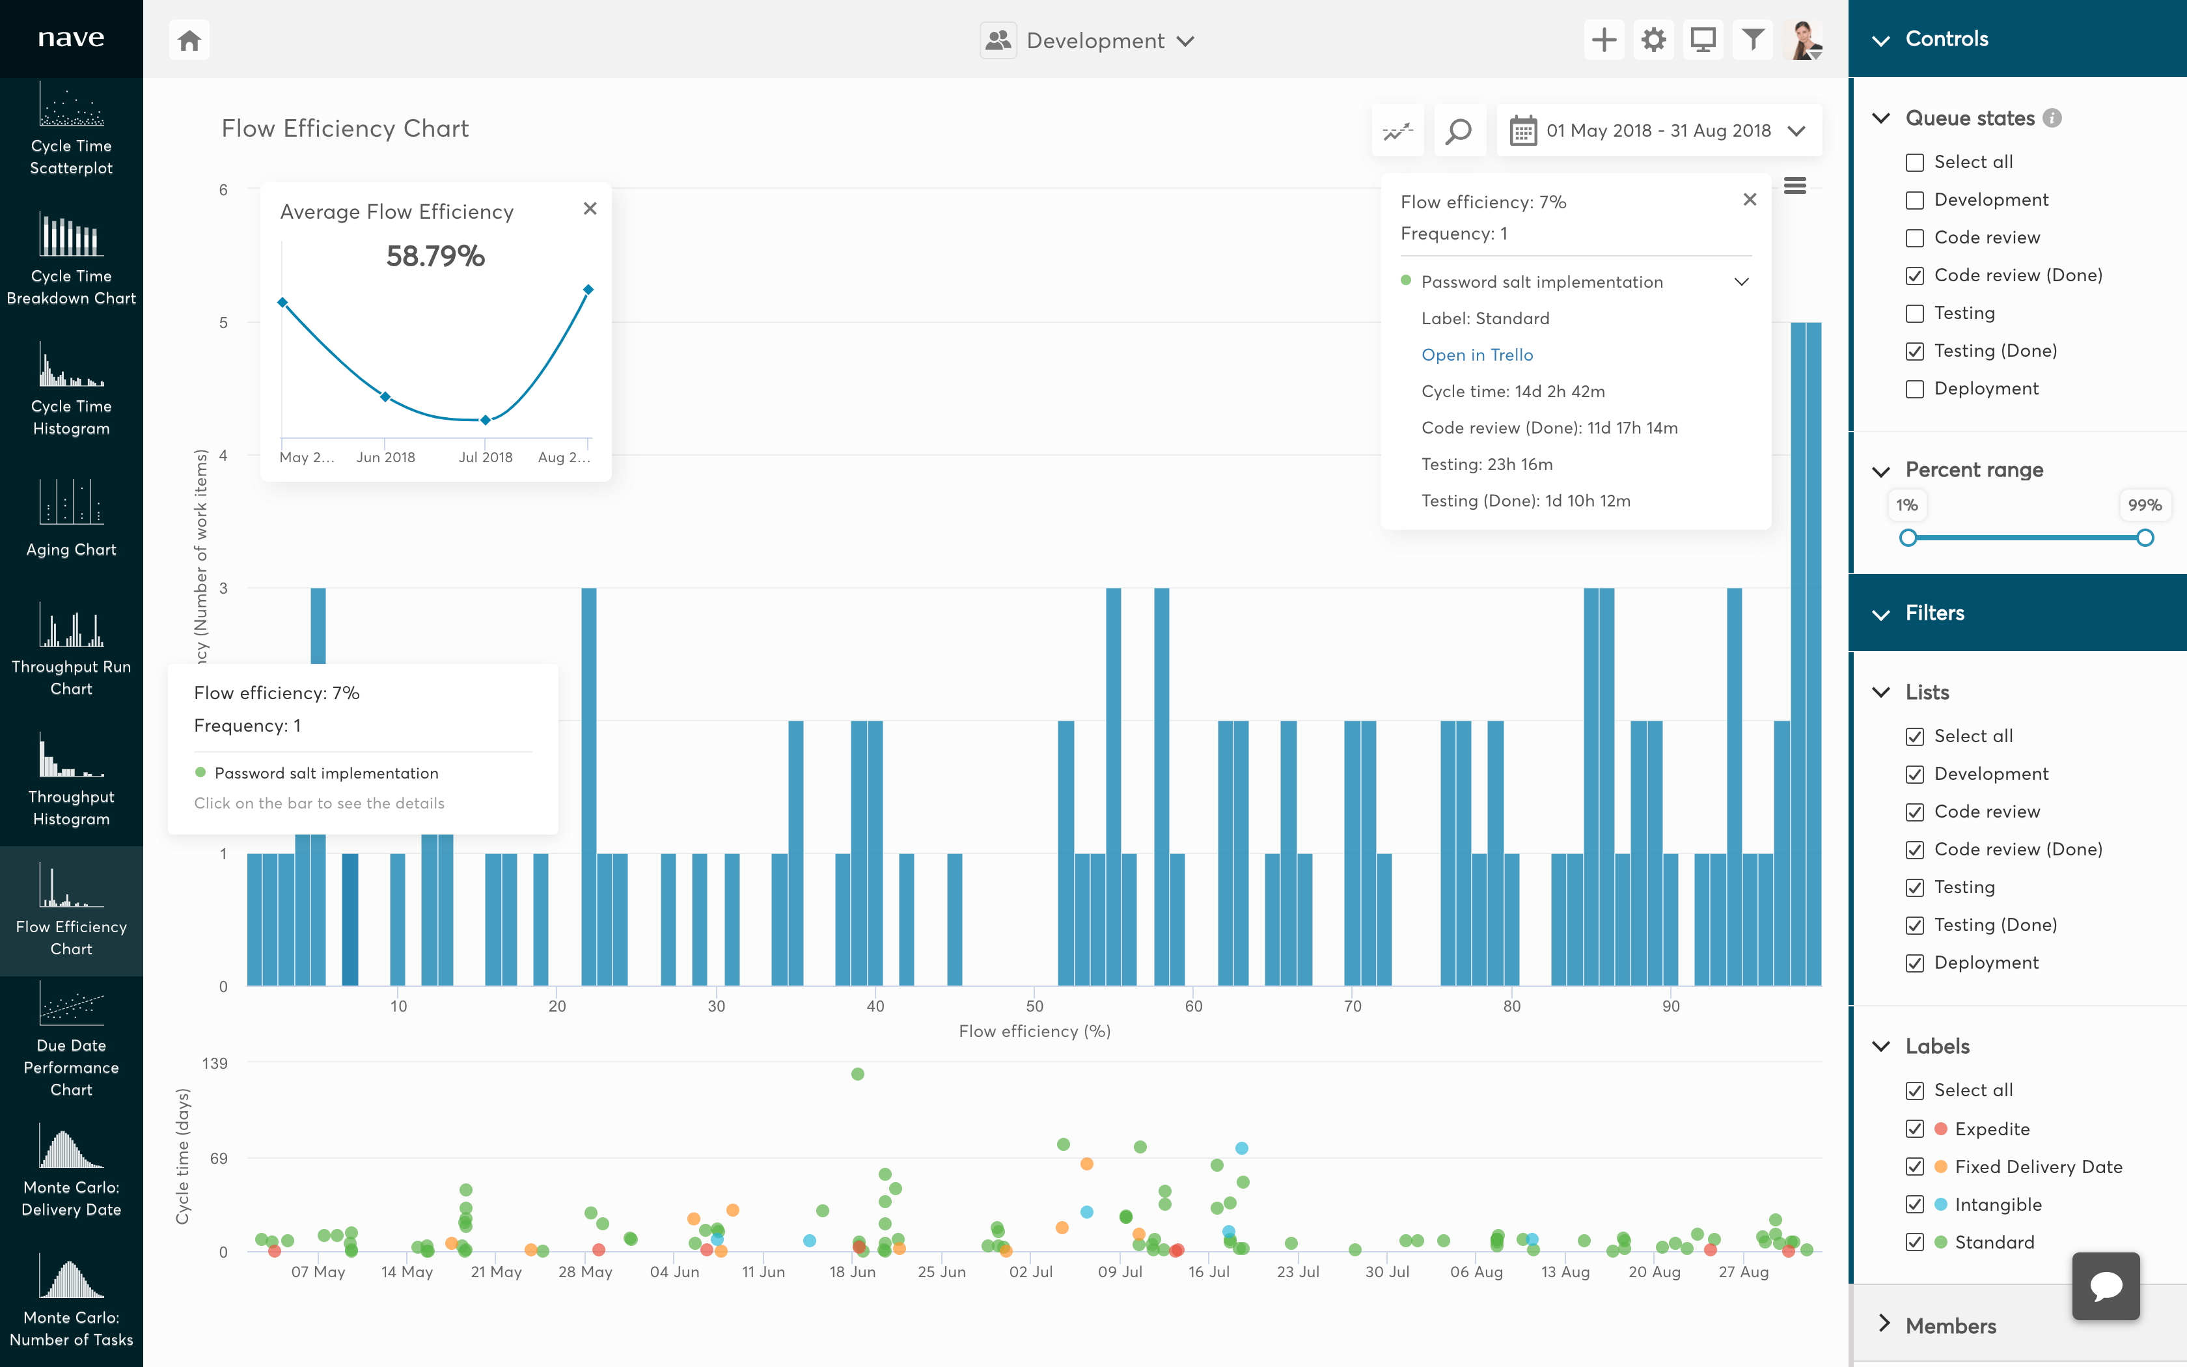
Task: Click the funnel filter icon
Action: tap(1752, 40)
